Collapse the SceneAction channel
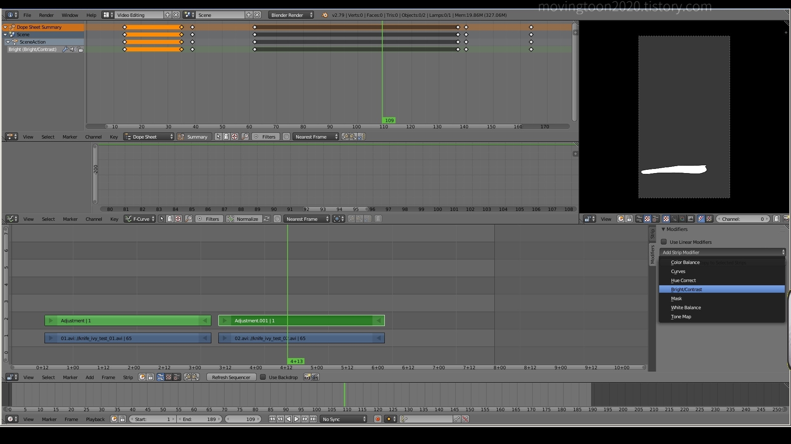This screenshot has height=444, width=791. click(x=8, y=42)
